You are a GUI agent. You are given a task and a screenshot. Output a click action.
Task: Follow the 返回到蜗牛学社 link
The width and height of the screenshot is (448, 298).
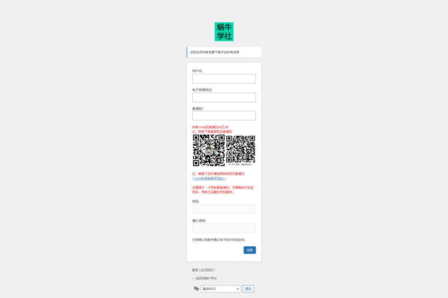pyautogui.click(x=204, y=278)
